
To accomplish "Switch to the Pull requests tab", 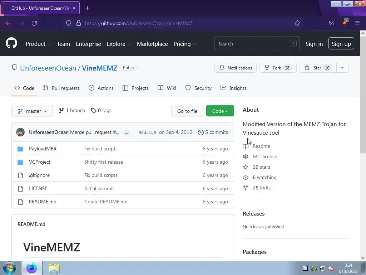I will (61, 88).
